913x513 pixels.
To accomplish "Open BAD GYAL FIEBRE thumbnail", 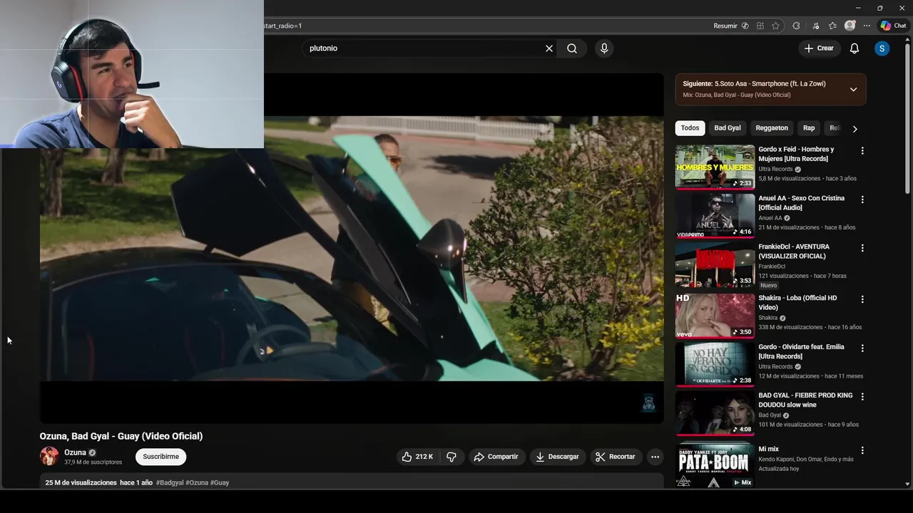I will (x=715, y=413).
